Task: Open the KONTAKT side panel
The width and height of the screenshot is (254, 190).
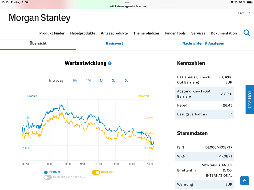Action: pos(250,99)
